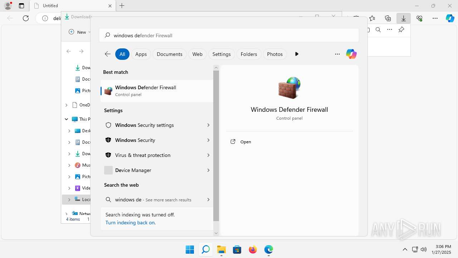Click the search magnifier in search box
The height and width of the screenshot is (258, 458).
[107, 35]
